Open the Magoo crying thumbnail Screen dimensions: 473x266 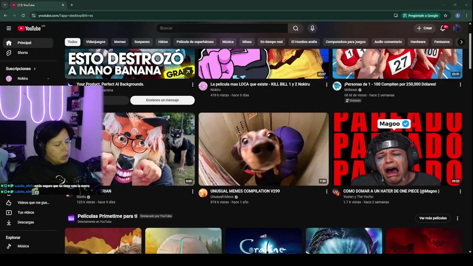tap(397, 149)
